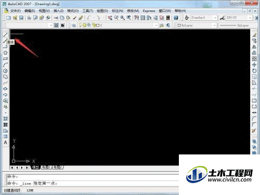
Task: Open the 格式(O) menu
Action: 73,11
